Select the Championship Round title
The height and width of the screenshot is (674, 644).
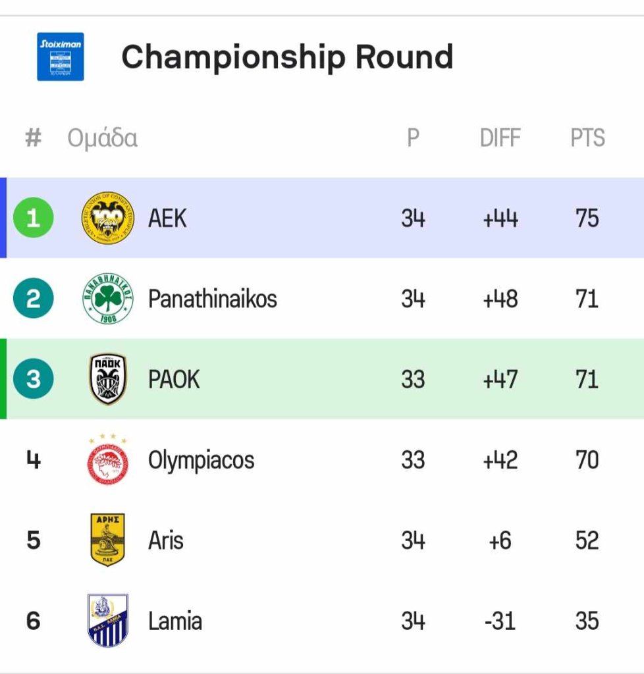(x=287, y=57)
